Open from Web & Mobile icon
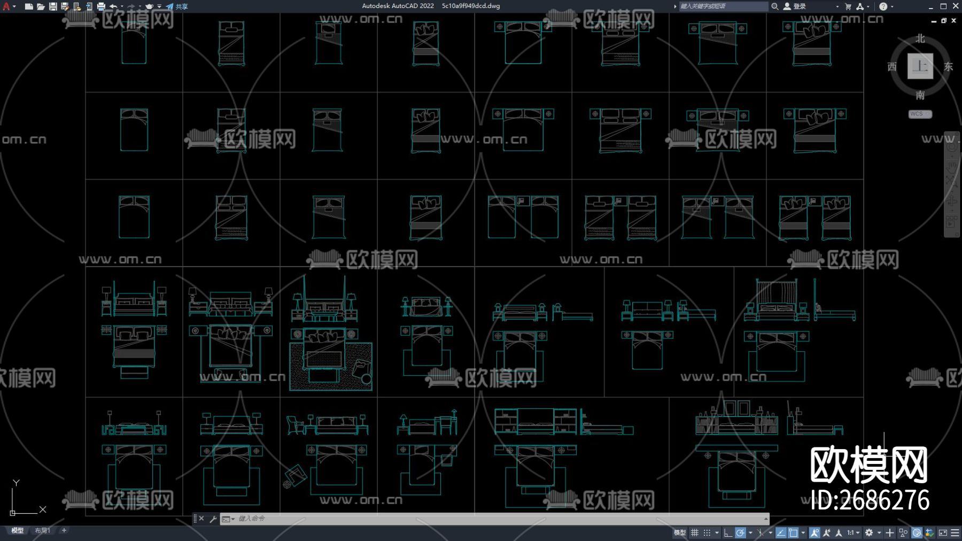The width and height of the screenshot is (962, 541). coord(77,6)
